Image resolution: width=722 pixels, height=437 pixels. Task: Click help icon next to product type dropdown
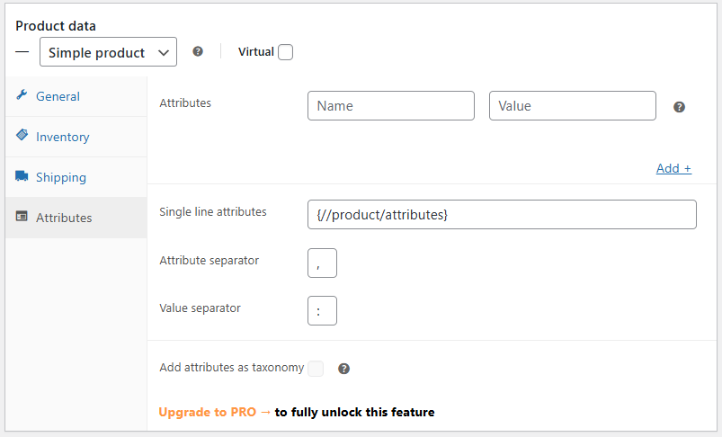(x=198, y=52)
